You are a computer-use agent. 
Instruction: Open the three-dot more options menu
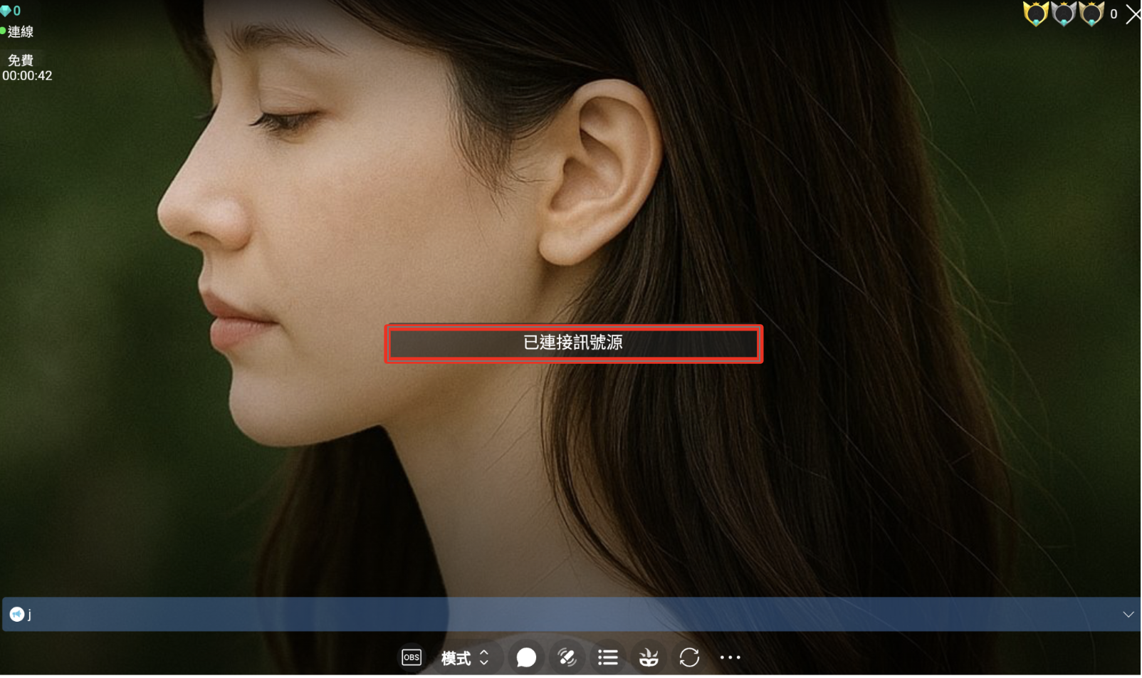coord(730,658)
